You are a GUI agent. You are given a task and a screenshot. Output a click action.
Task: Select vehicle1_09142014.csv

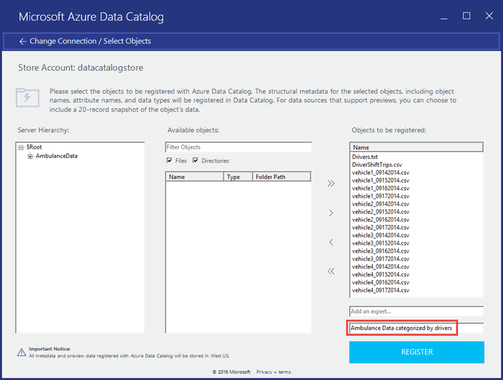(x=380, y=172)
